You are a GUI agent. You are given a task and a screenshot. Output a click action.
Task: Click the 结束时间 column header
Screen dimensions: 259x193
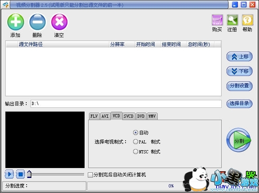click(174, 44)
